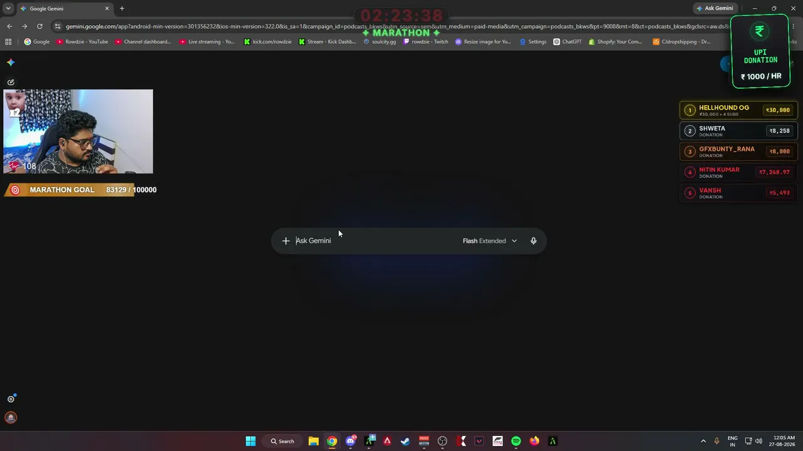Click the UPI Donation rupee card

pos(760,51)
